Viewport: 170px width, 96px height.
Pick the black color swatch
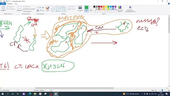pos(94,7)
